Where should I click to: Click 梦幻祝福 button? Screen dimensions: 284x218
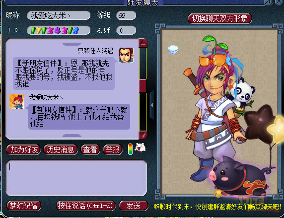point(24,206)
